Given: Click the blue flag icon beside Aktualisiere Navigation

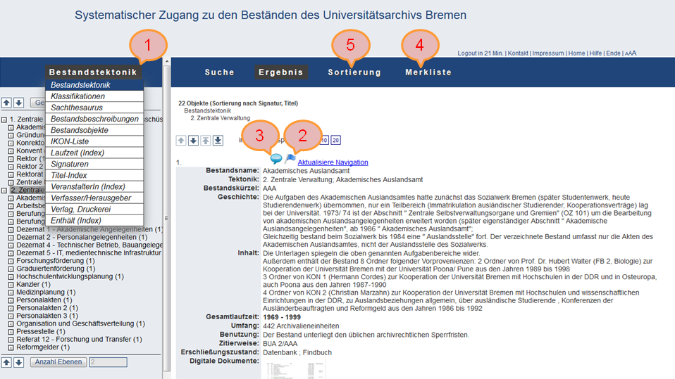Looking at the screenshot, I should (290, 160).
